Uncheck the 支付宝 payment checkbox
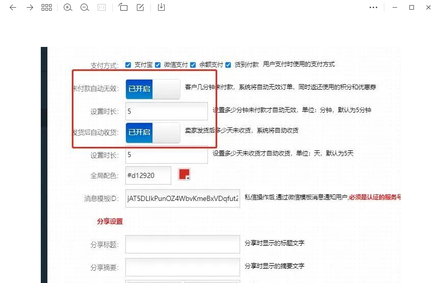The height and width of the screenshot is (283, 442). point(128,65)
